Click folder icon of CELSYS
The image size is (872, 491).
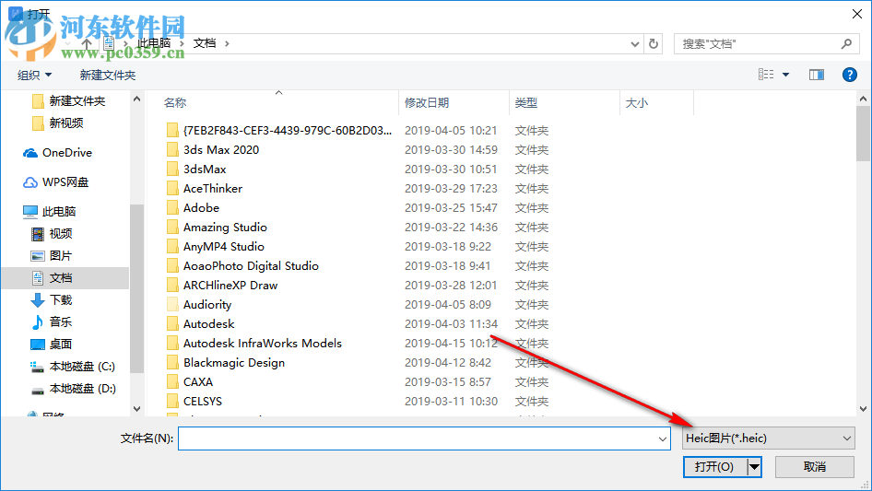point(173,402)
